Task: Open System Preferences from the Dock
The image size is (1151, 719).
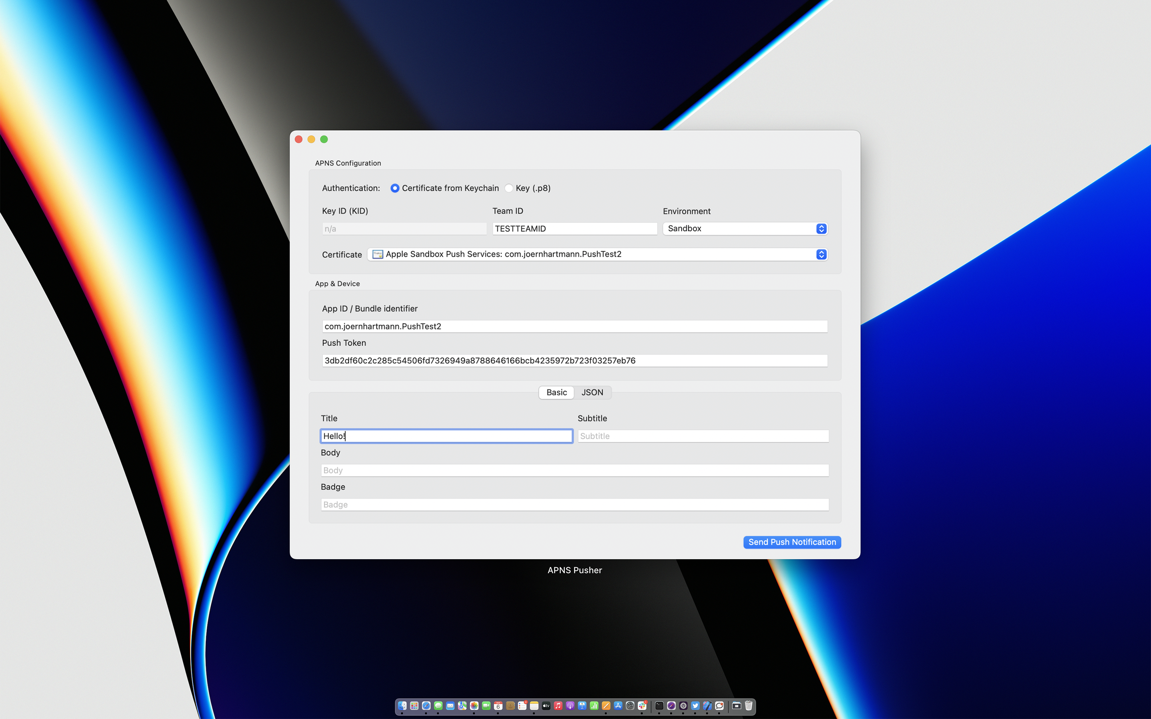Action: tap(630, 706)
